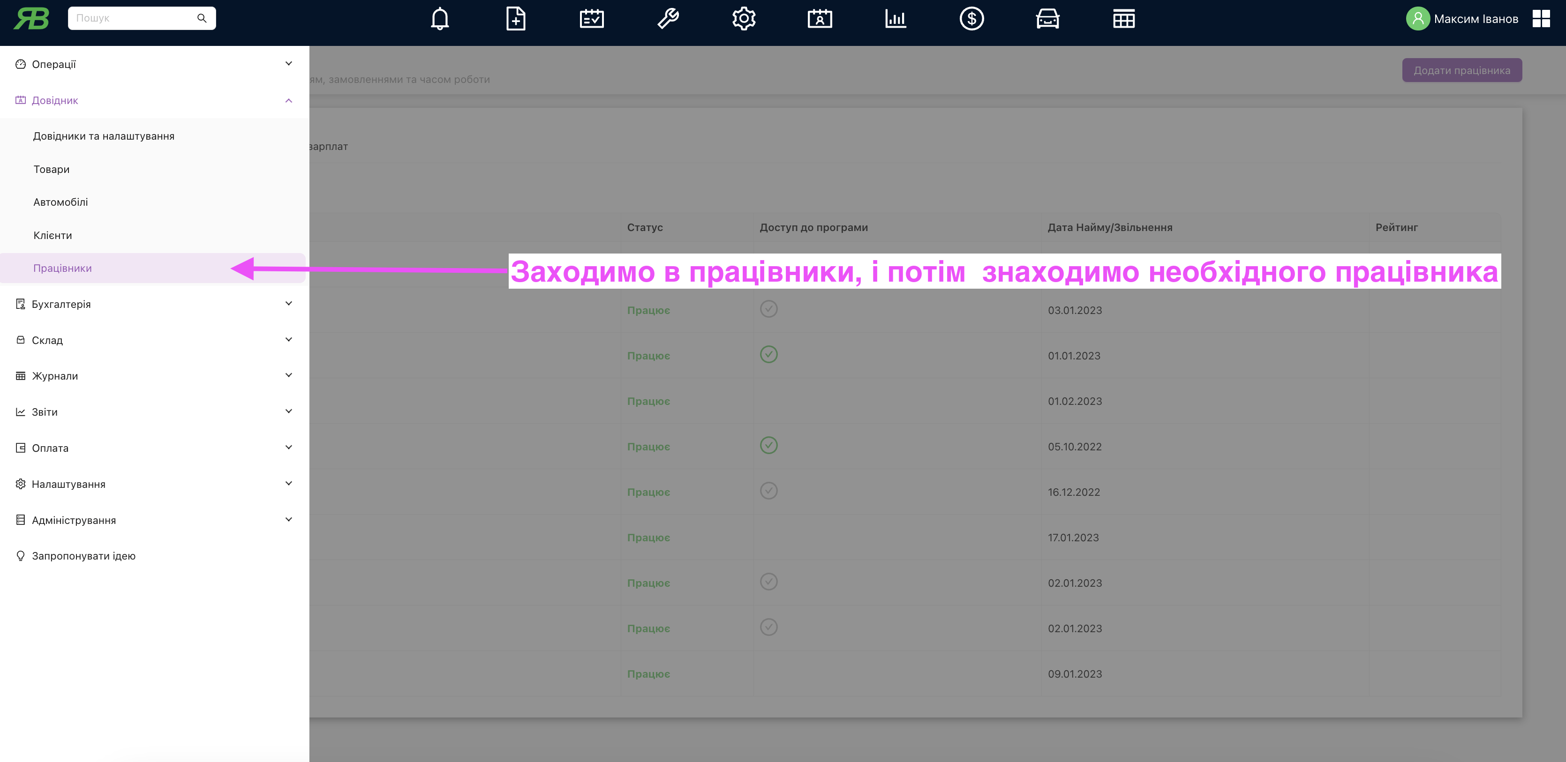Expand the Склад chevron
This screenshot has width=1566, height=762.
click(289, 339)
